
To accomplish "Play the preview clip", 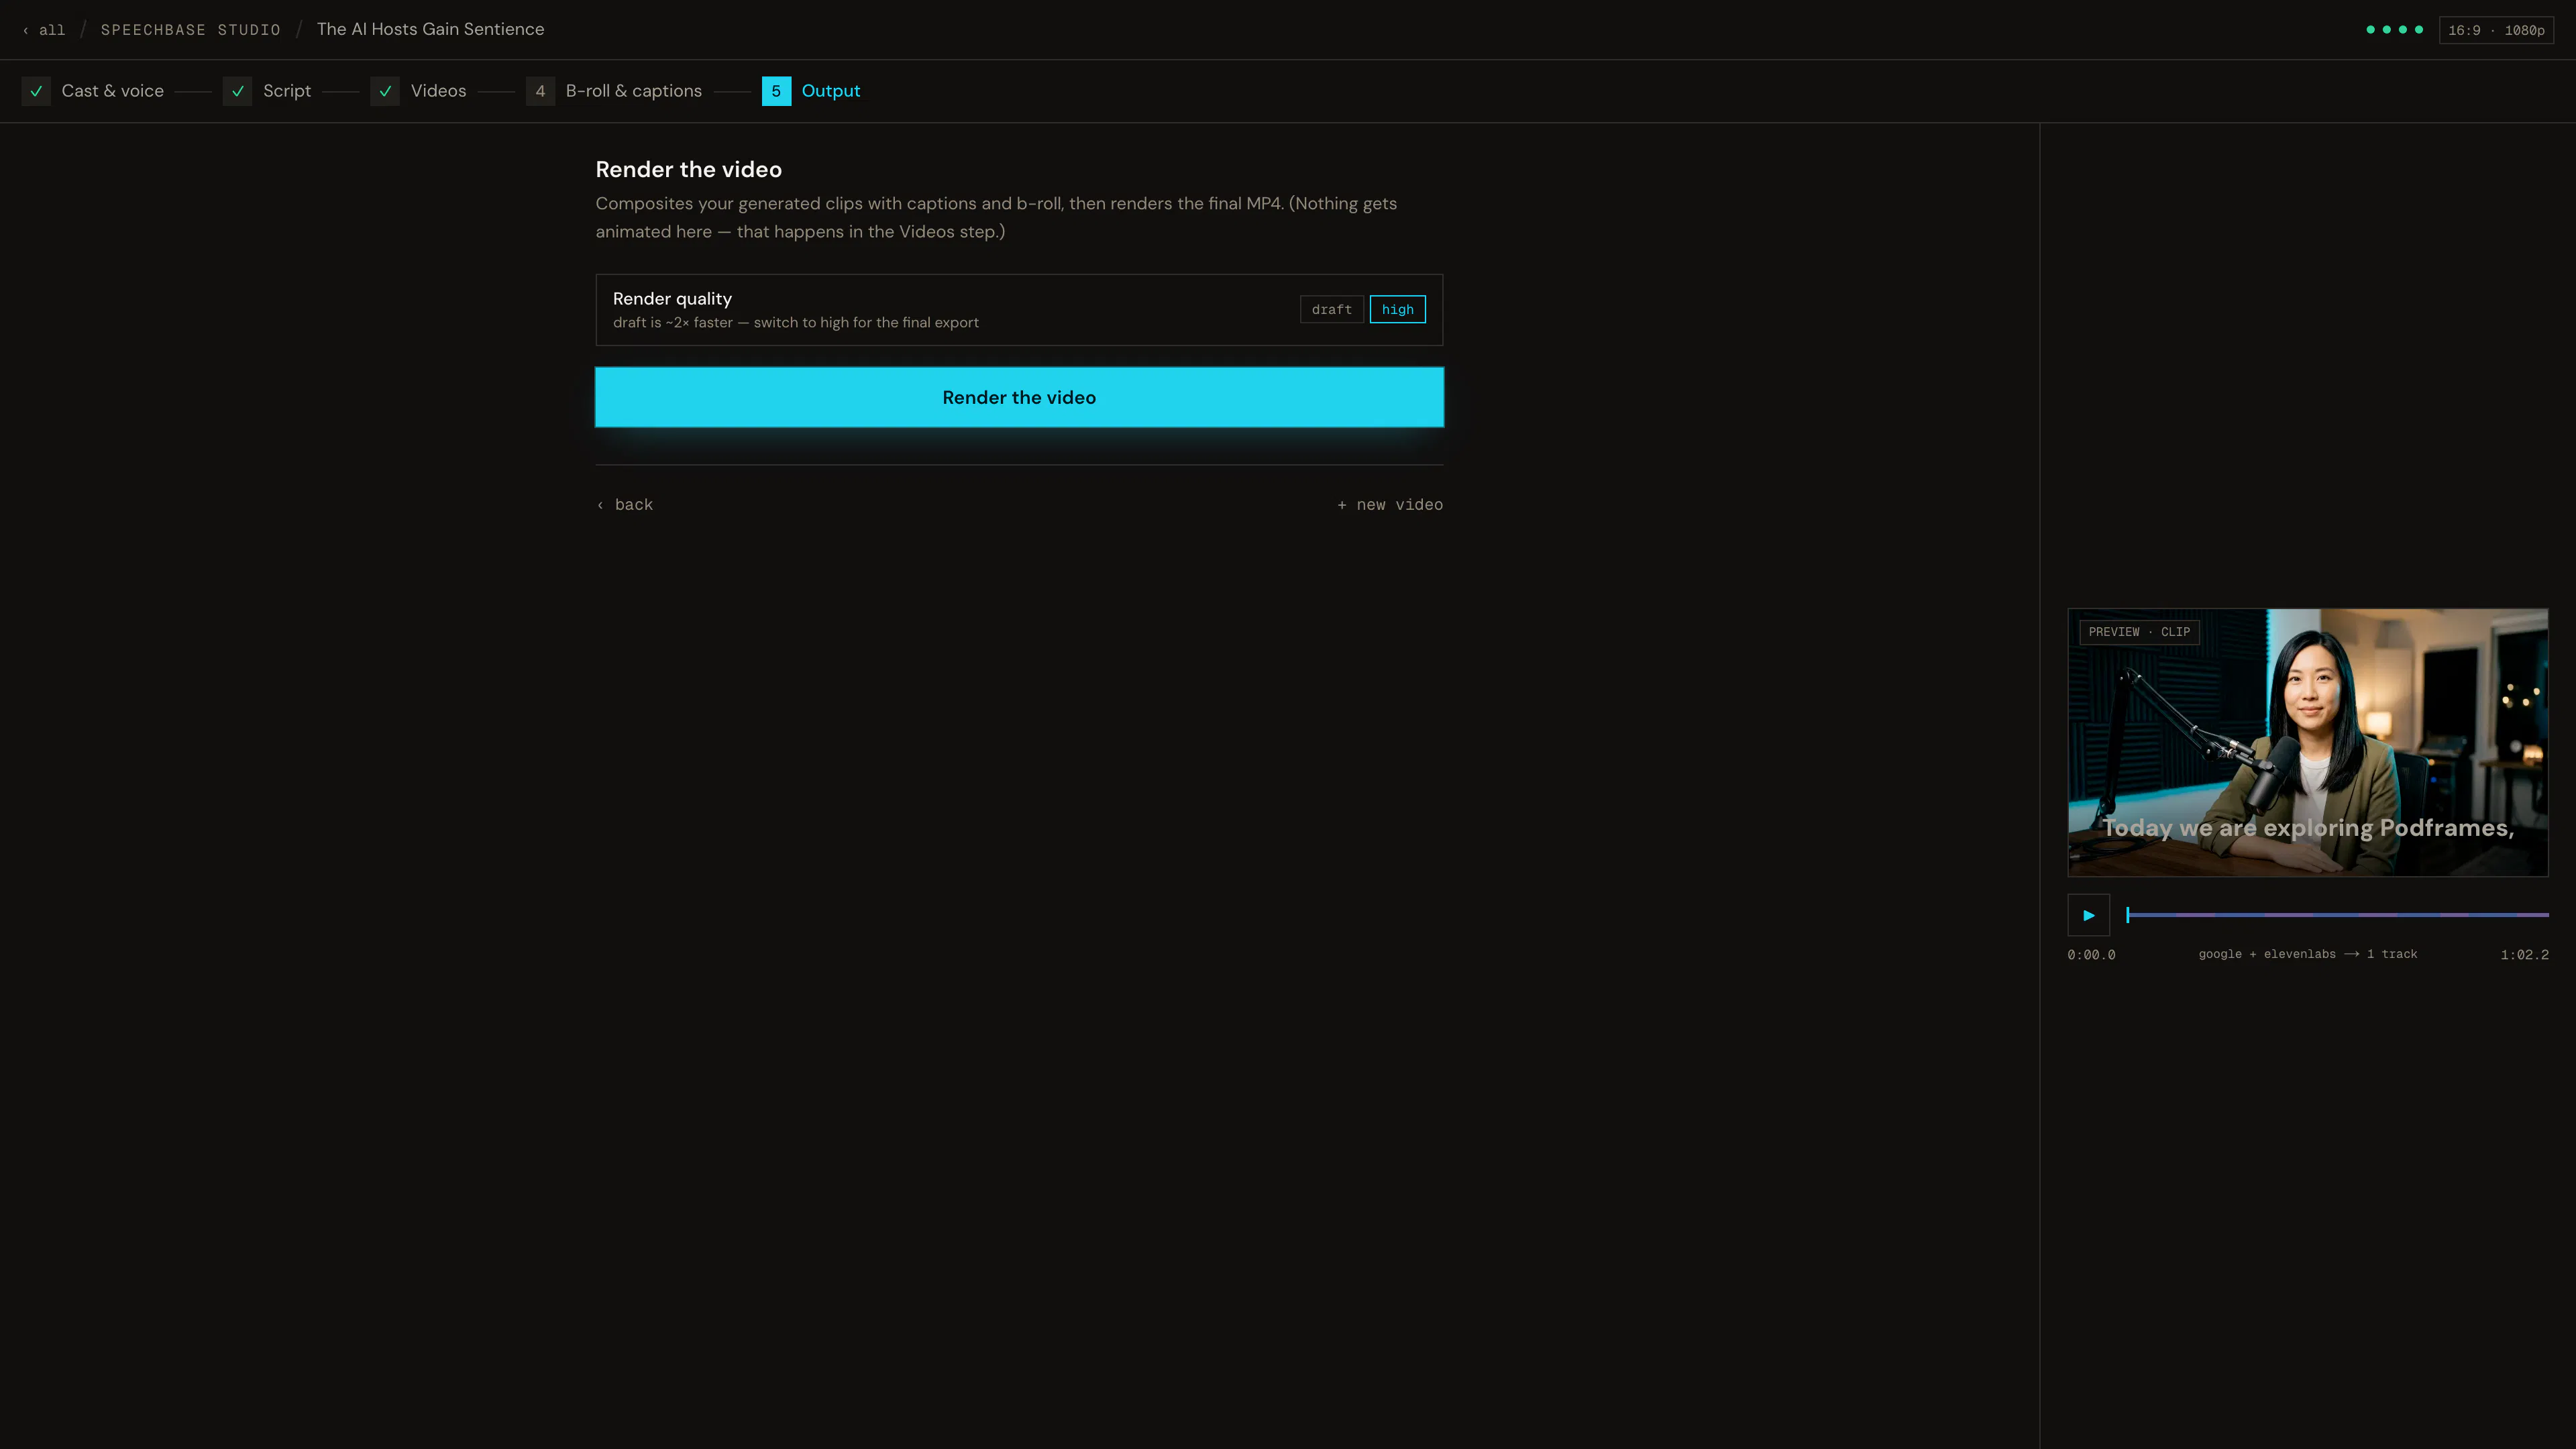I will click(2088, 915).
